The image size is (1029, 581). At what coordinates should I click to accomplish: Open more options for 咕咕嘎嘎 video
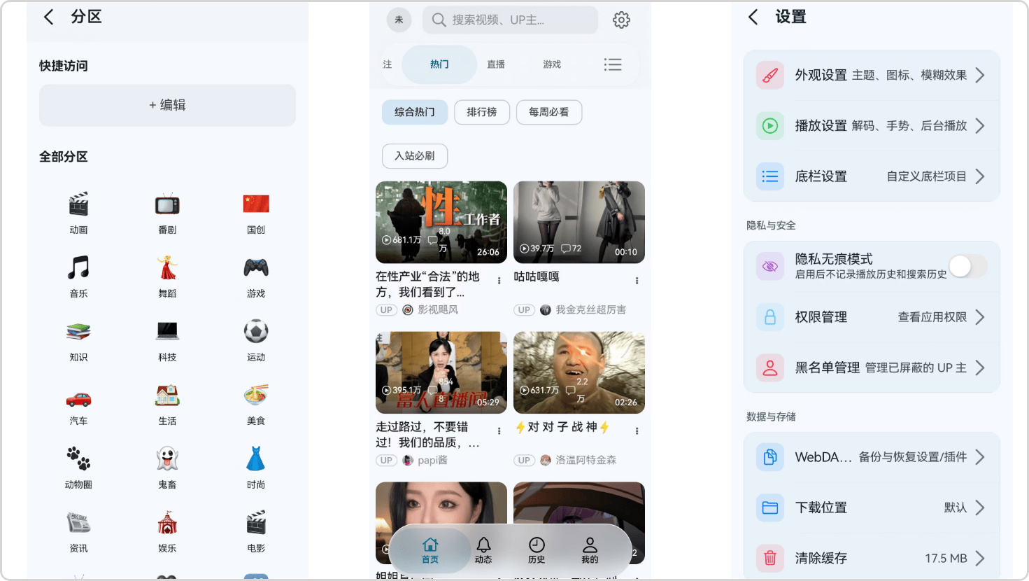point(637,281)
